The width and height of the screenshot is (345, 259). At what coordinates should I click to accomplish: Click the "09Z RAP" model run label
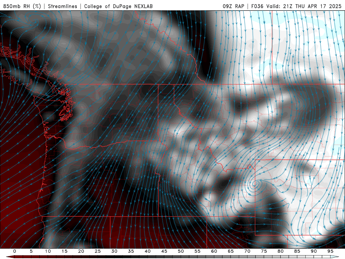coord(233,6)
